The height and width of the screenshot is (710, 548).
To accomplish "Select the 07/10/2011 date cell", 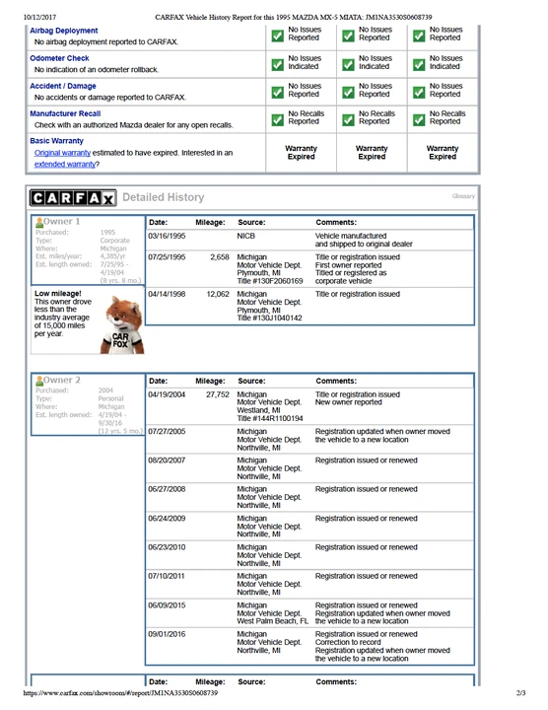I will 167,576.
